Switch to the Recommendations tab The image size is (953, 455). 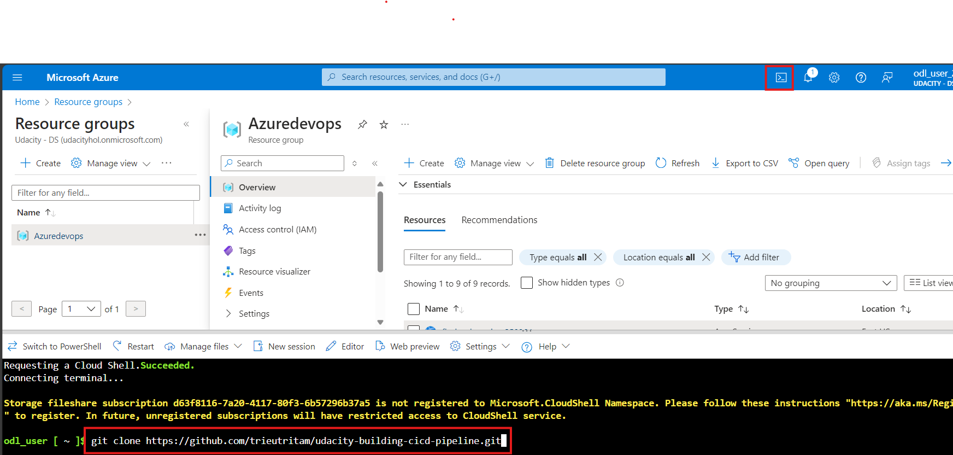point(499,220)
